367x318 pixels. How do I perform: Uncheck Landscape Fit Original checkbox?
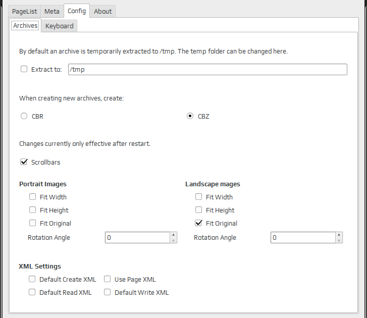coord(198,223)
